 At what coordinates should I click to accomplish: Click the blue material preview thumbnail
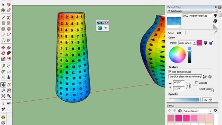coord(174,21)
